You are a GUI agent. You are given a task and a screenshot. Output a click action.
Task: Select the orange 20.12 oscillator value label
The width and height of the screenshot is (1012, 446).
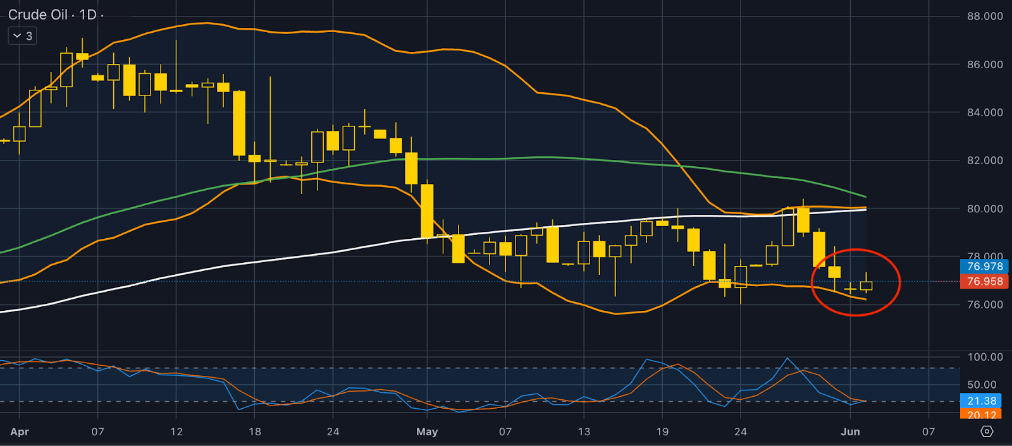click(x=982, y=414)
